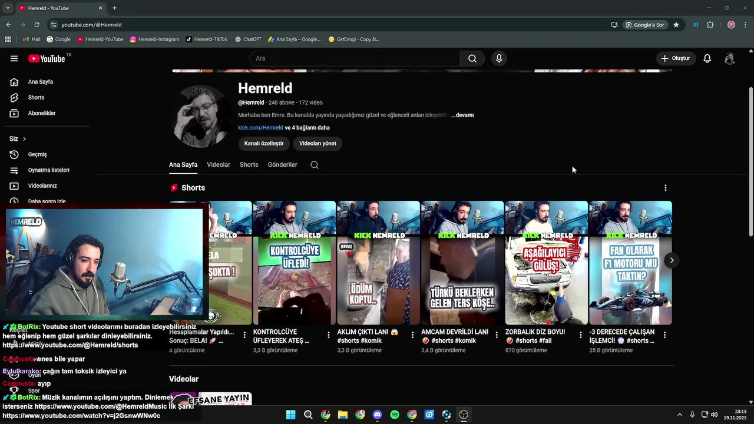
Task: Open the FAN OLARAK F1 MOTORU MU TAKTIN short
Action: click(x=630, y=263)
